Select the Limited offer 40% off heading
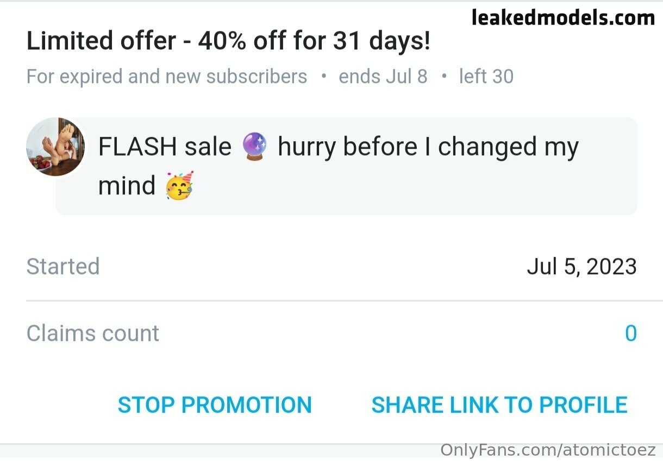This screenshot has width=663, height=467. (x=228, y=41)
